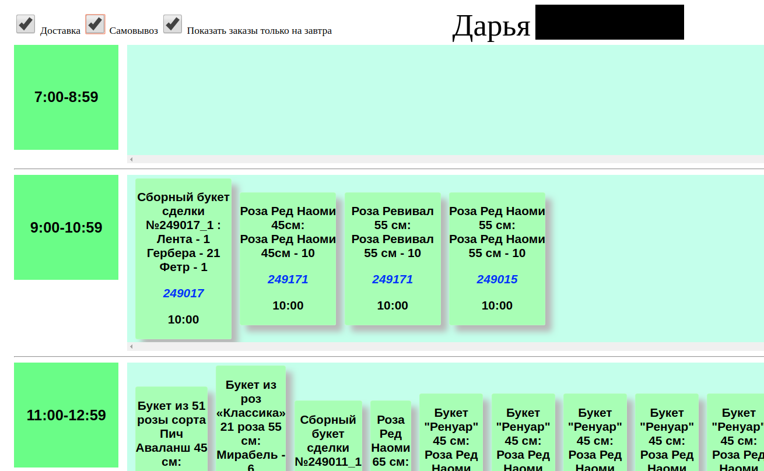
Task: Click the Фетр - 1 line
Action: point(183,267)
